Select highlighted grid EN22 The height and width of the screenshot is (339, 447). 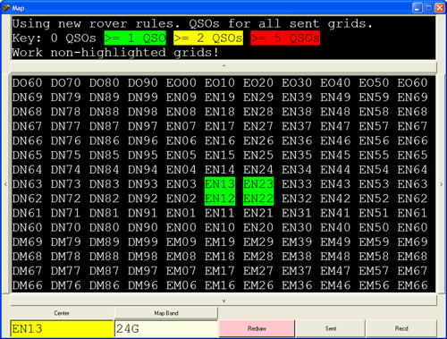258,199
